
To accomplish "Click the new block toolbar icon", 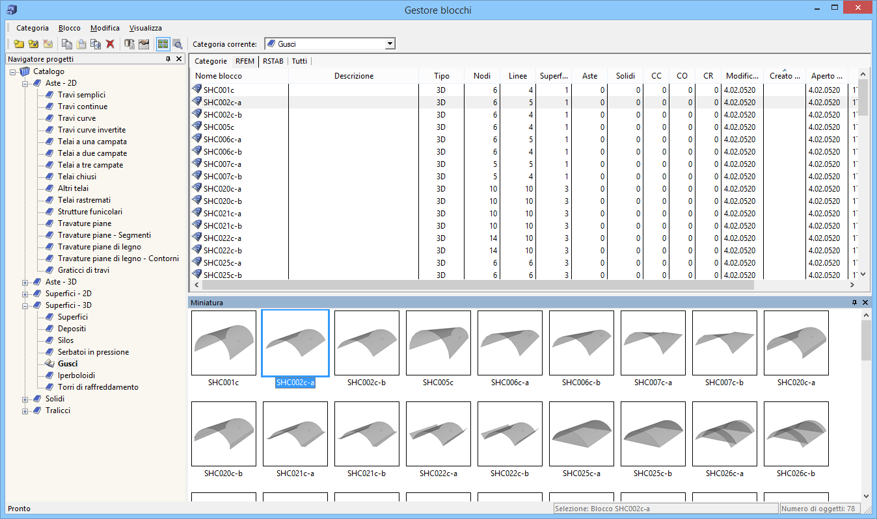I will (33, 44).
